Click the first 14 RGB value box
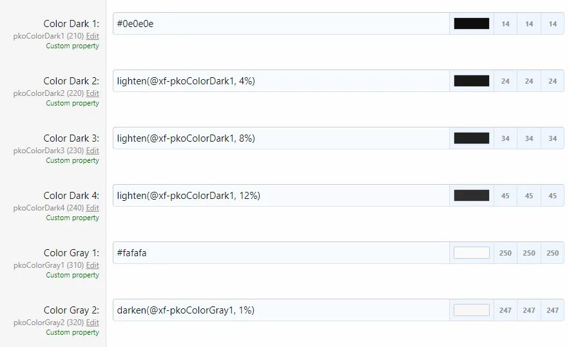This screenshot has height=347, width=569. click(x=505, y=24)
